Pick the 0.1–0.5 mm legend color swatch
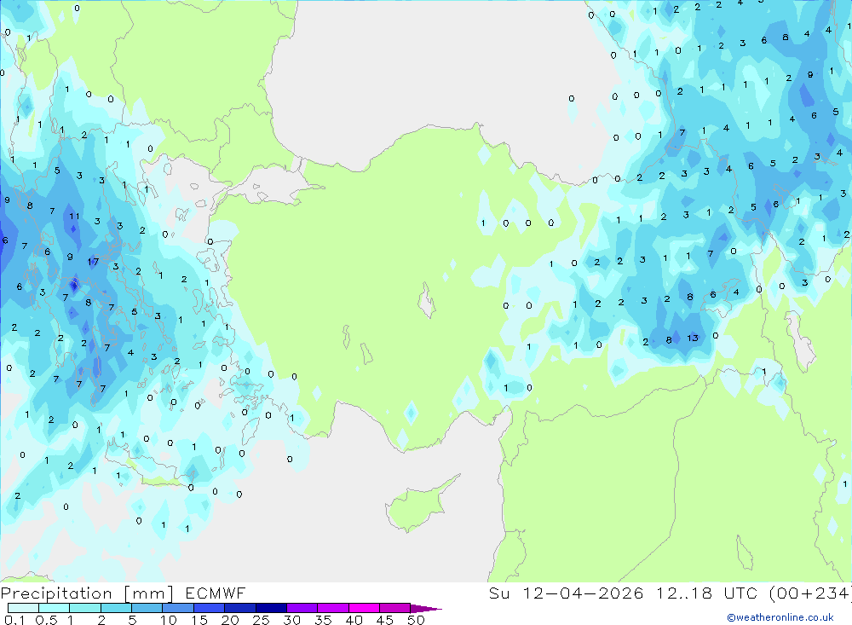This screenshot has width=852, height=625. [x=23, y=608]
